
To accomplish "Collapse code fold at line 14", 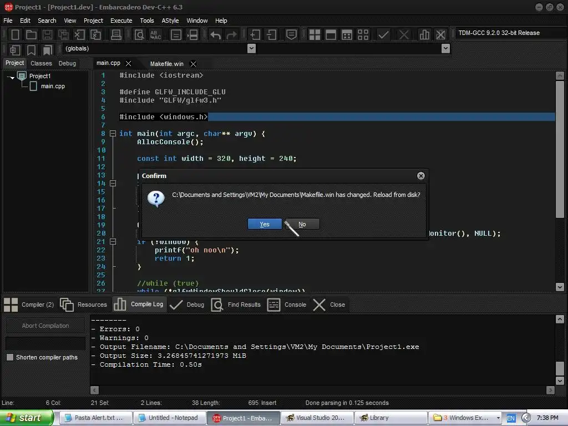I will pos(113,183).
